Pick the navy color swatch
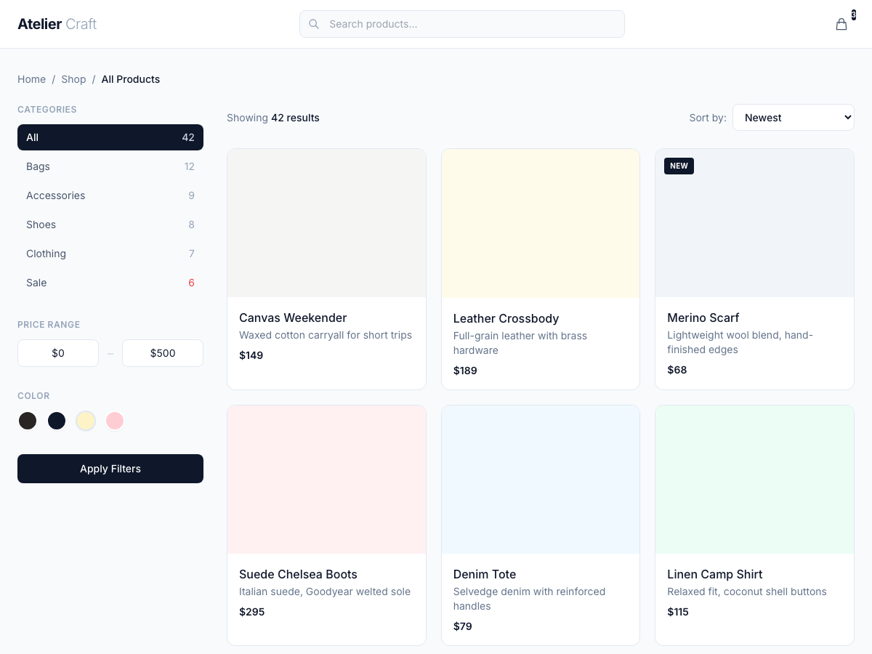The height and width of the screenshot is (654, 872). (57, 421)
